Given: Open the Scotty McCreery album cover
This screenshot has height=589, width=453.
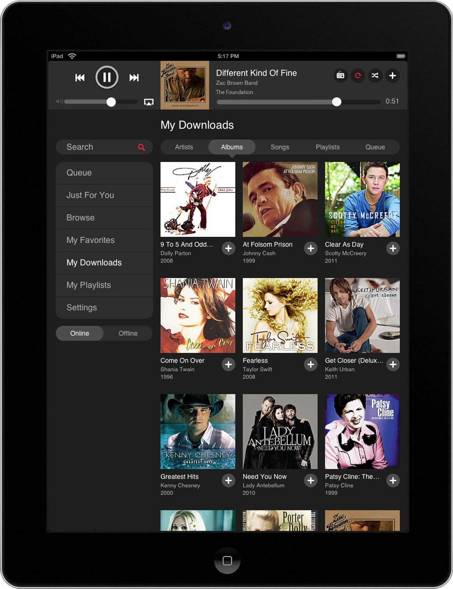Looking at the screenshot, I should coord(362,199).
